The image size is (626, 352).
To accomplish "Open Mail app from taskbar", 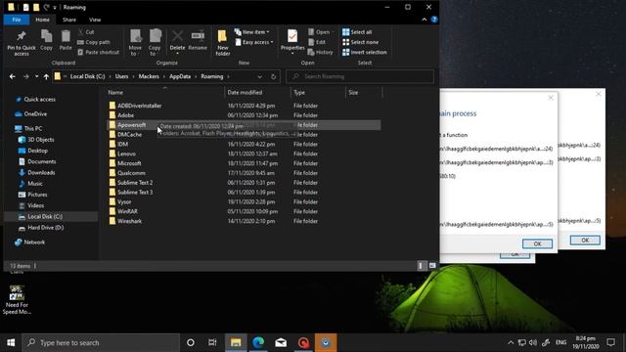I will (281, 343).
